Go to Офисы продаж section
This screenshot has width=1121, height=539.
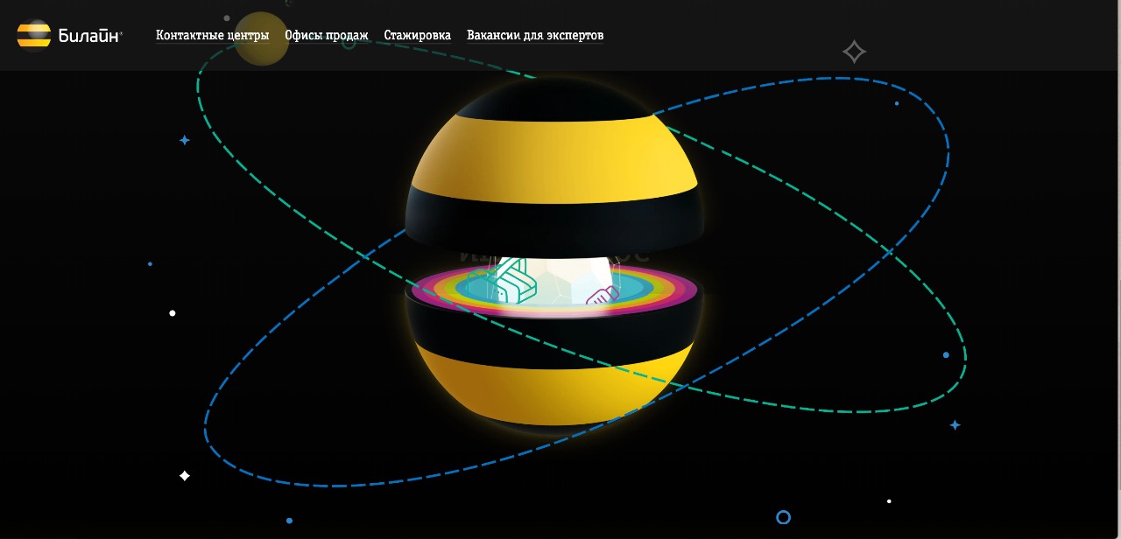point(327,36)
